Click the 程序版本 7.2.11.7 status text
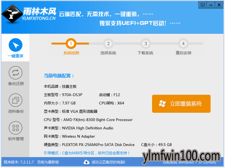225x168 pixels. tap(19, 162)
